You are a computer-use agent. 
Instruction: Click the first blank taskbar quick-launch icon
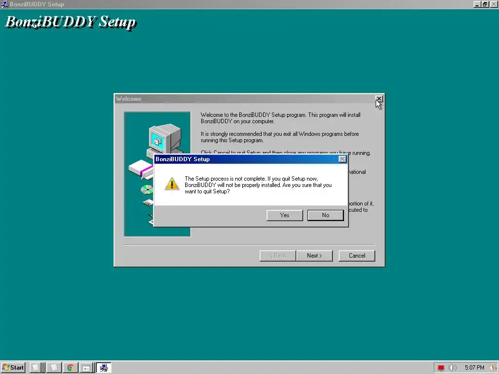(35, 368)
